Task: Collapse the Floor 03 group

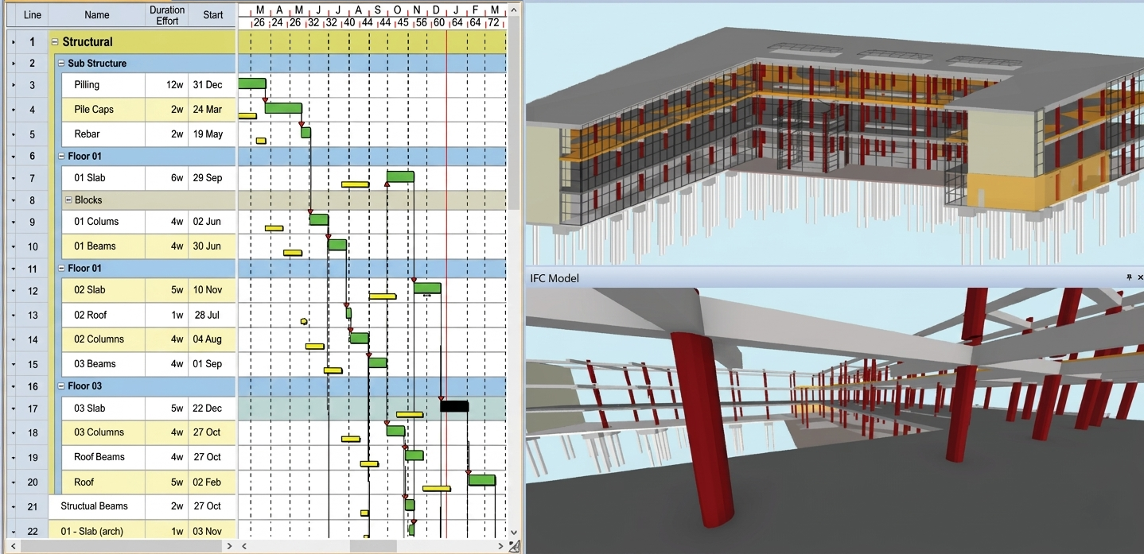Action: [x=61, y=386]
